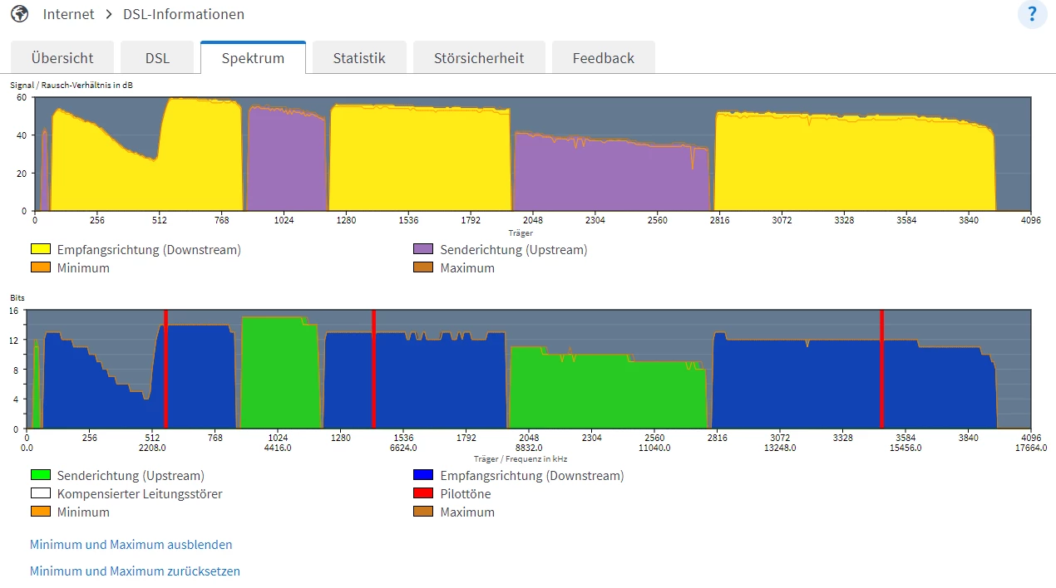Click green Senderichtung (Upstream) legend swatch
Screen dimensions: 1056x588
pyautogui.click(x=41, y=476)
